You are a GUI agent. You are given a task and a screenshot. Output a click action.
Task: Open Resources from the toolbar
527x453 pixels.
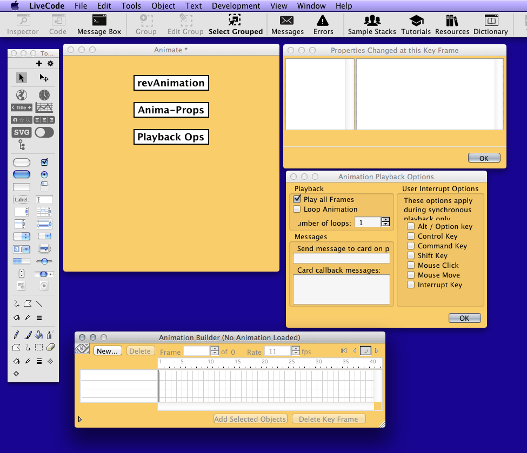[452, 24]
